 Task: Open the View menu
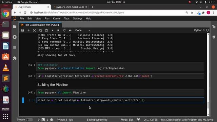pyautogui.click(x=38, y=19)
